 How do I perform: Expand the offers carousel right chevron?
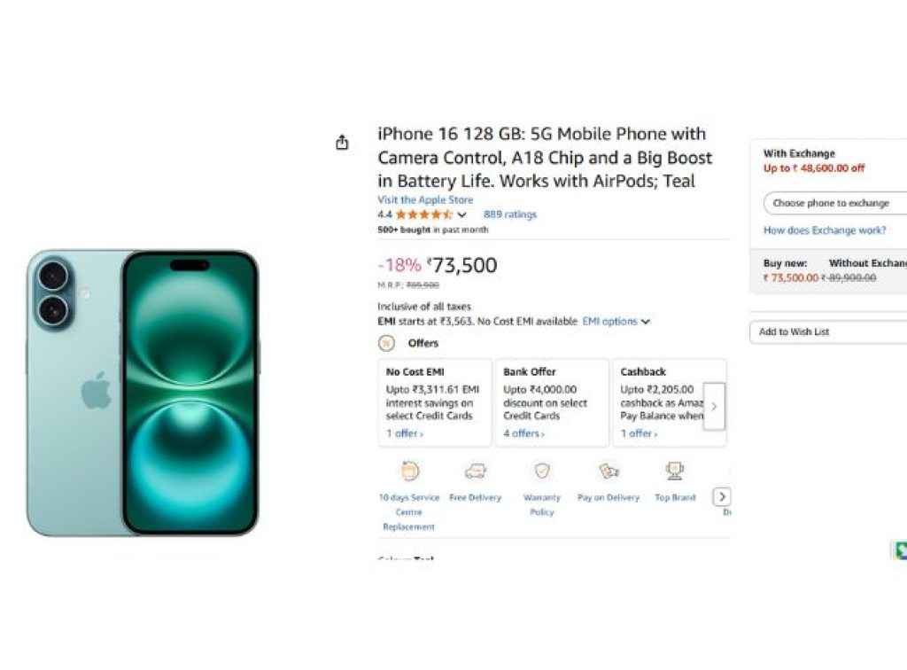click(x=714, y=406)
